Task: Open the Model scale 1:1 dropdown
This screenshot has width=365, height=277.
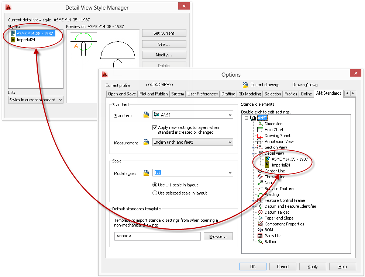Action: [x=193, y=172]
